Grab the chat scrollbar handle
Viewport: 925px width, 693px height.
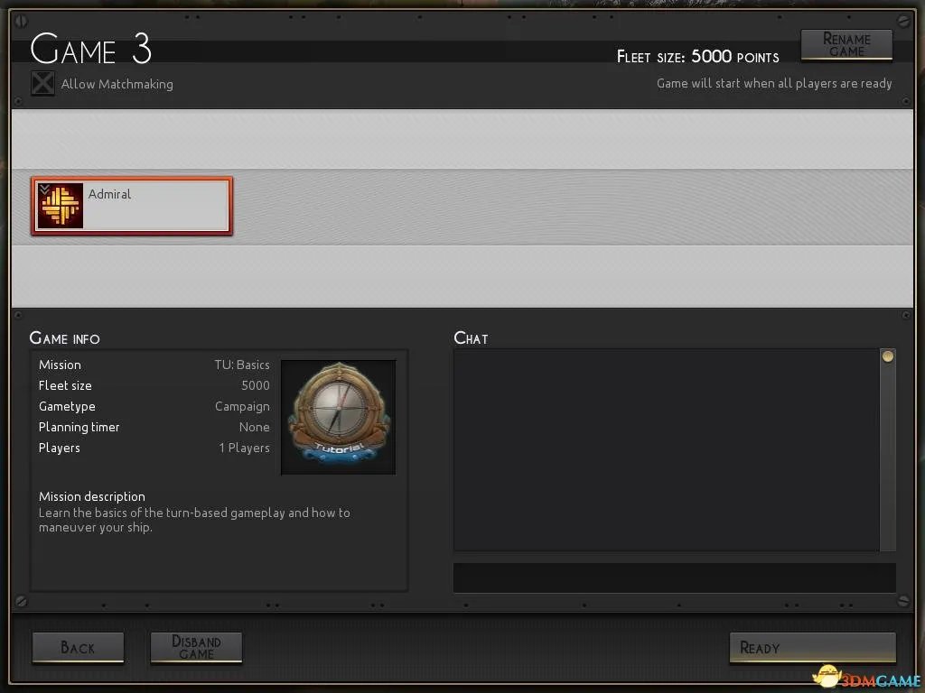point(887,357)
